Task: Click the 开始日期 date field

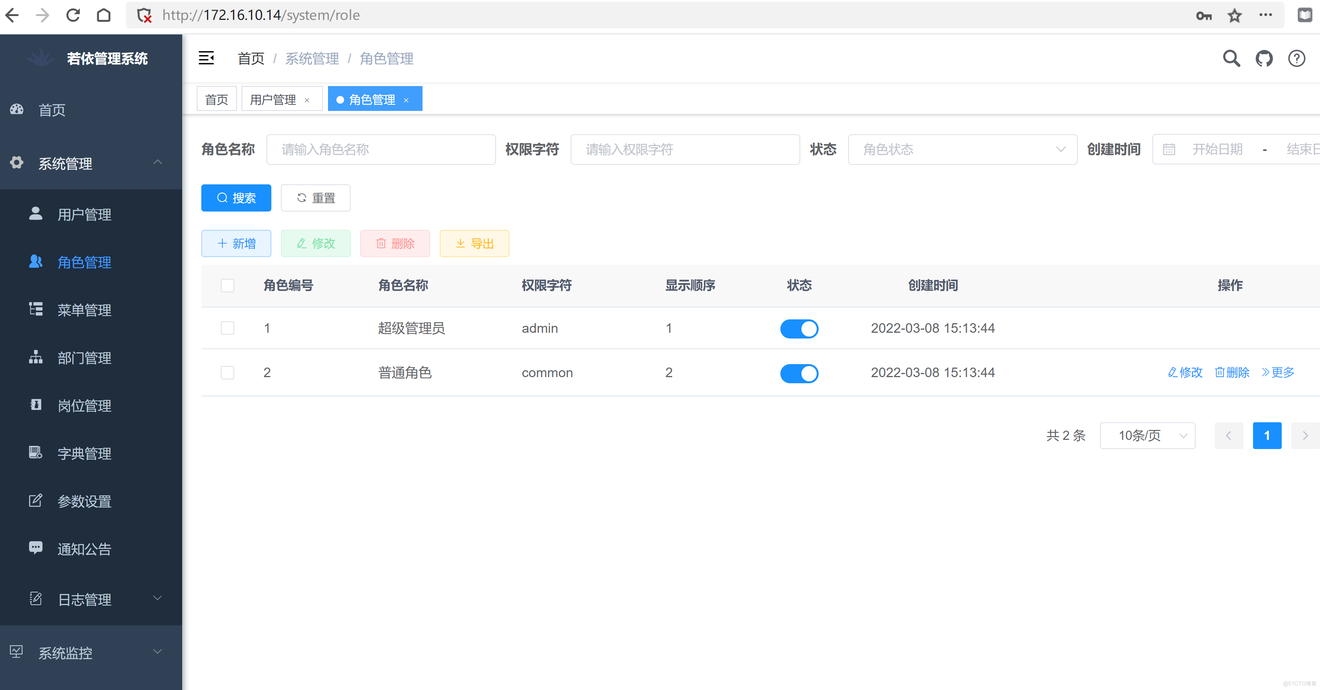Action: 1217,149
